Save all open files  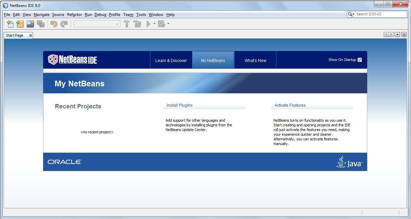coord(41,24)
